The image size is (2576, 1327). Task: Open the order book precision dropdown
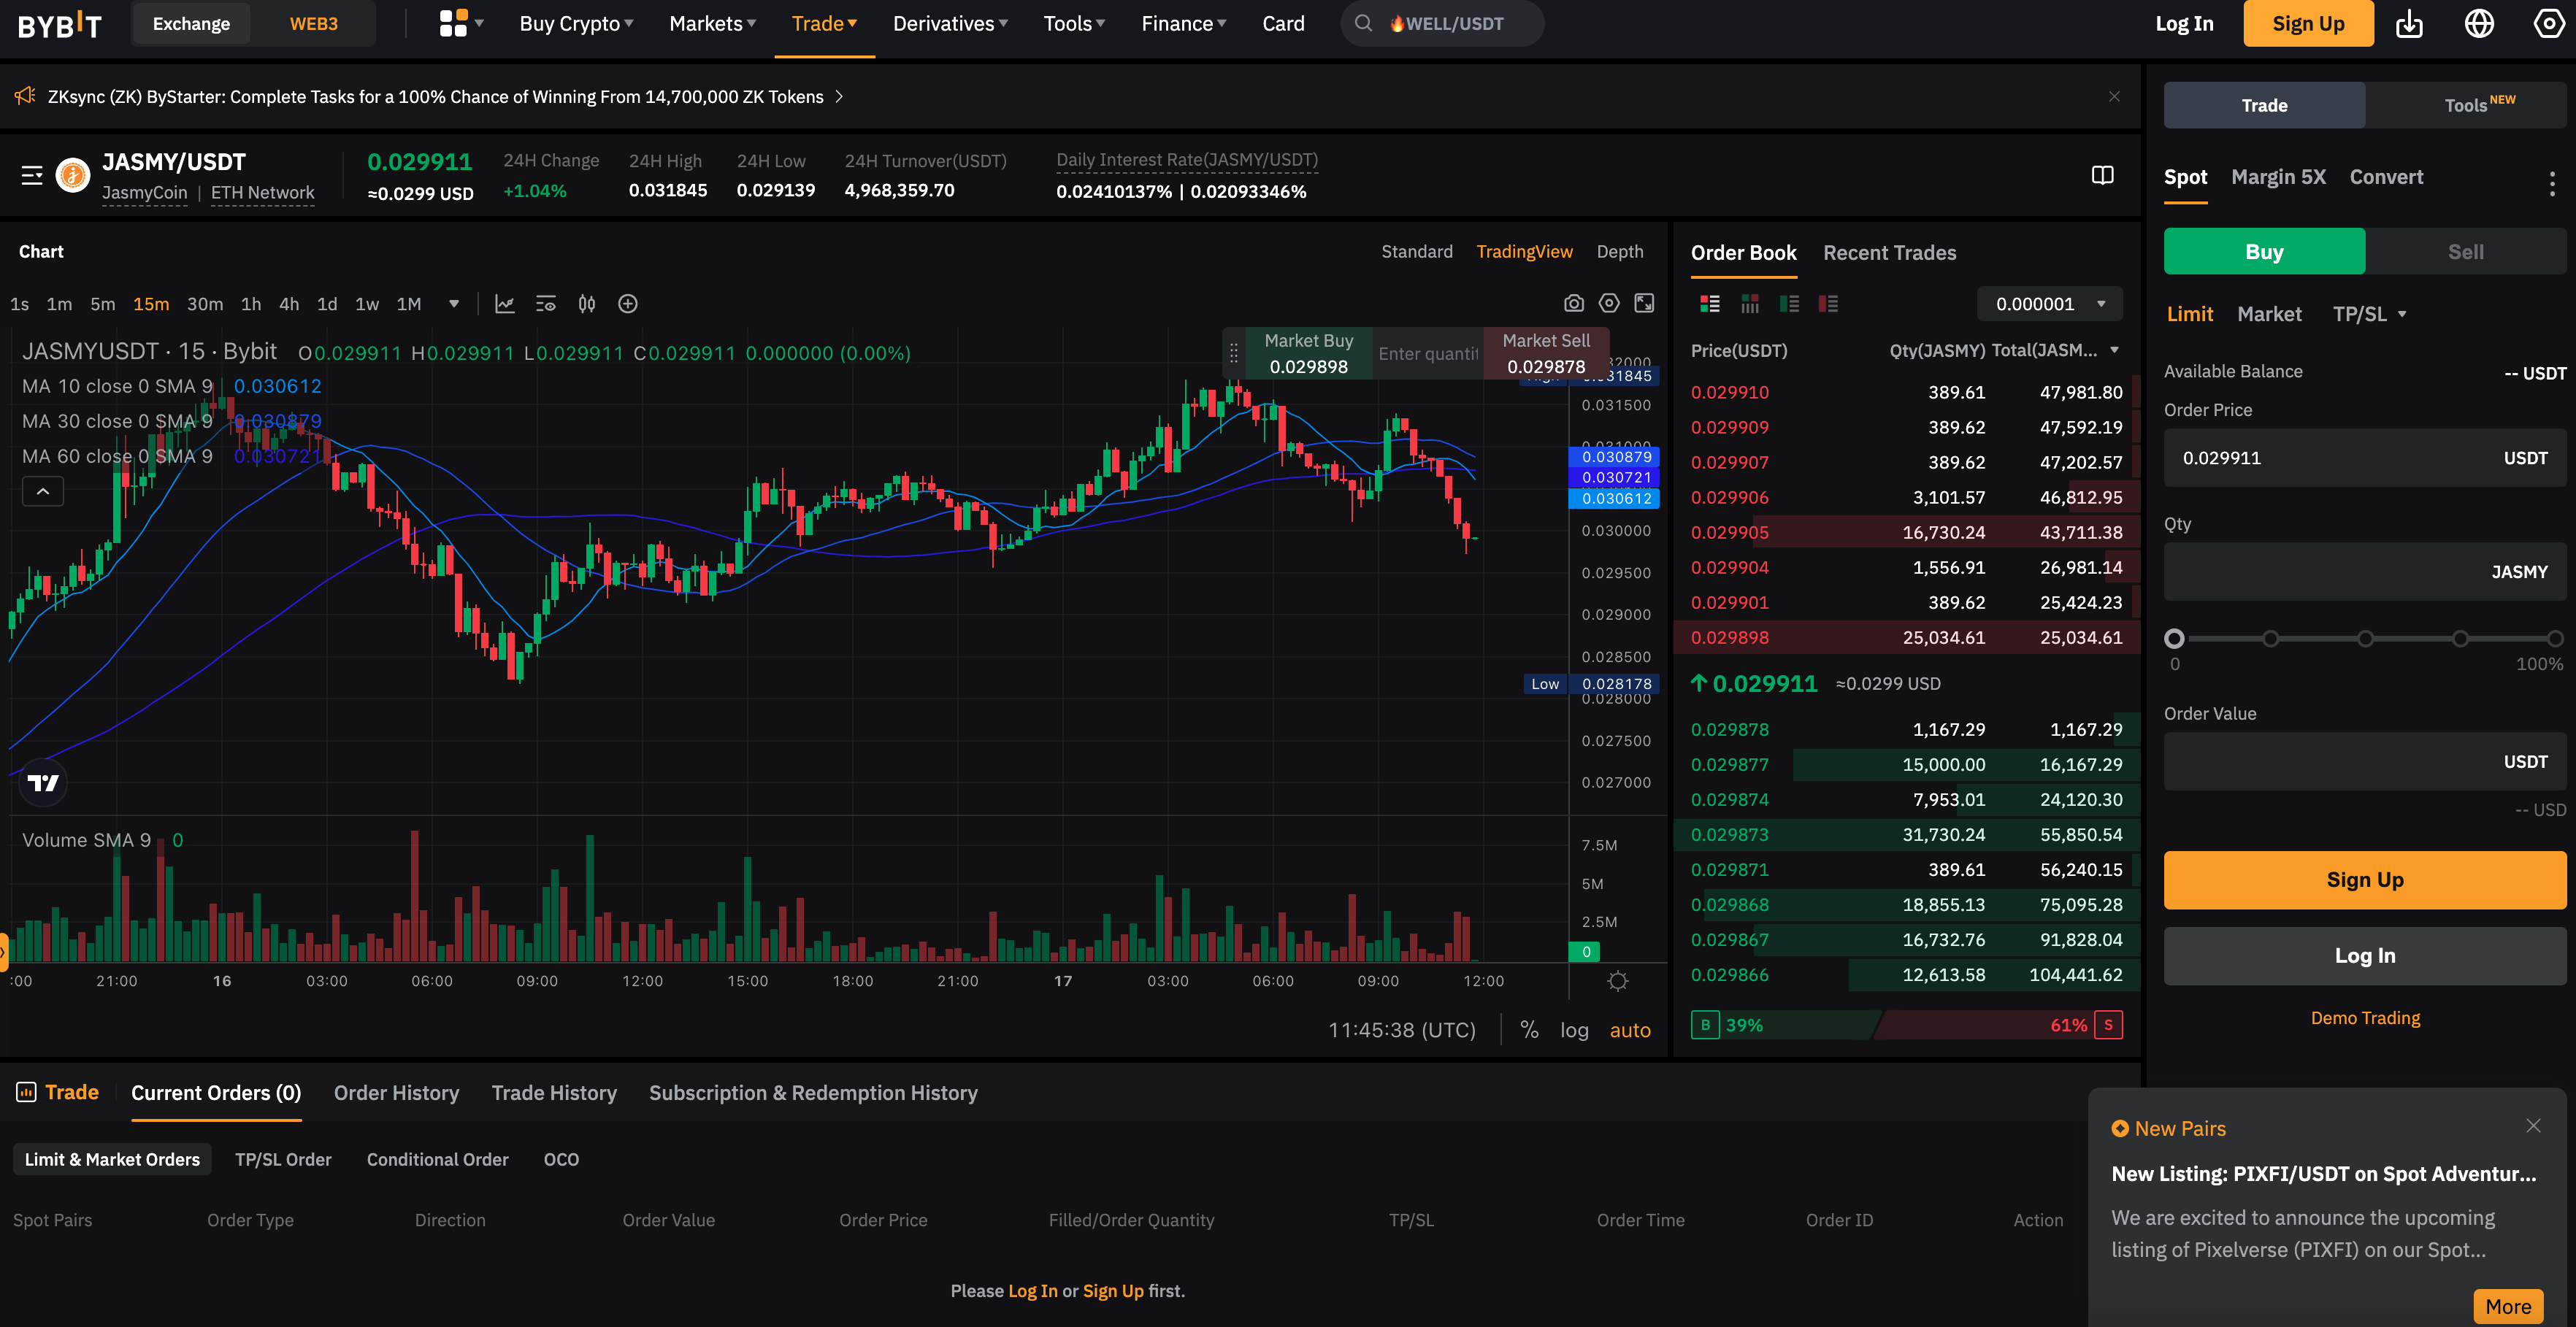(2049, 304)
